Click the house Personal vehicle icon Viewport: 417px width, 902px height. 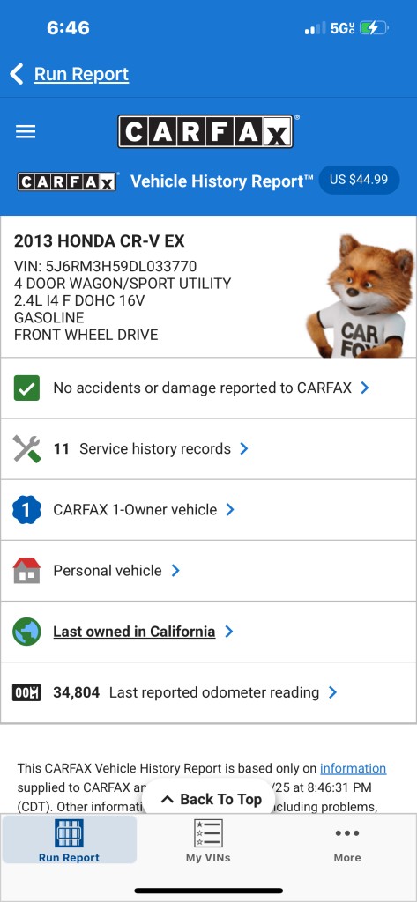click(26, 571)
